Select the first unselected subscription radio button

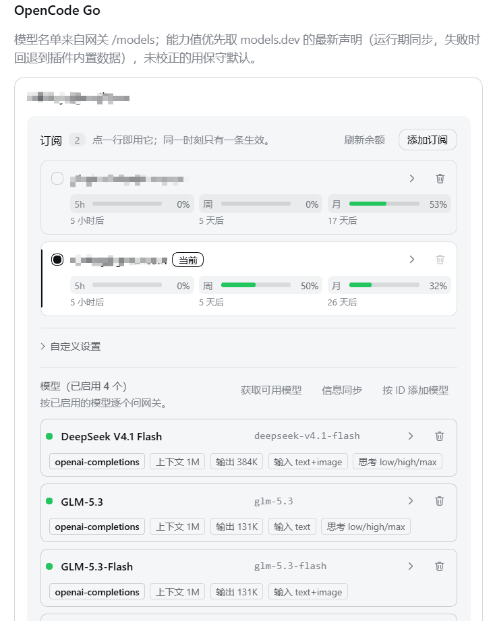coord(57,179)
